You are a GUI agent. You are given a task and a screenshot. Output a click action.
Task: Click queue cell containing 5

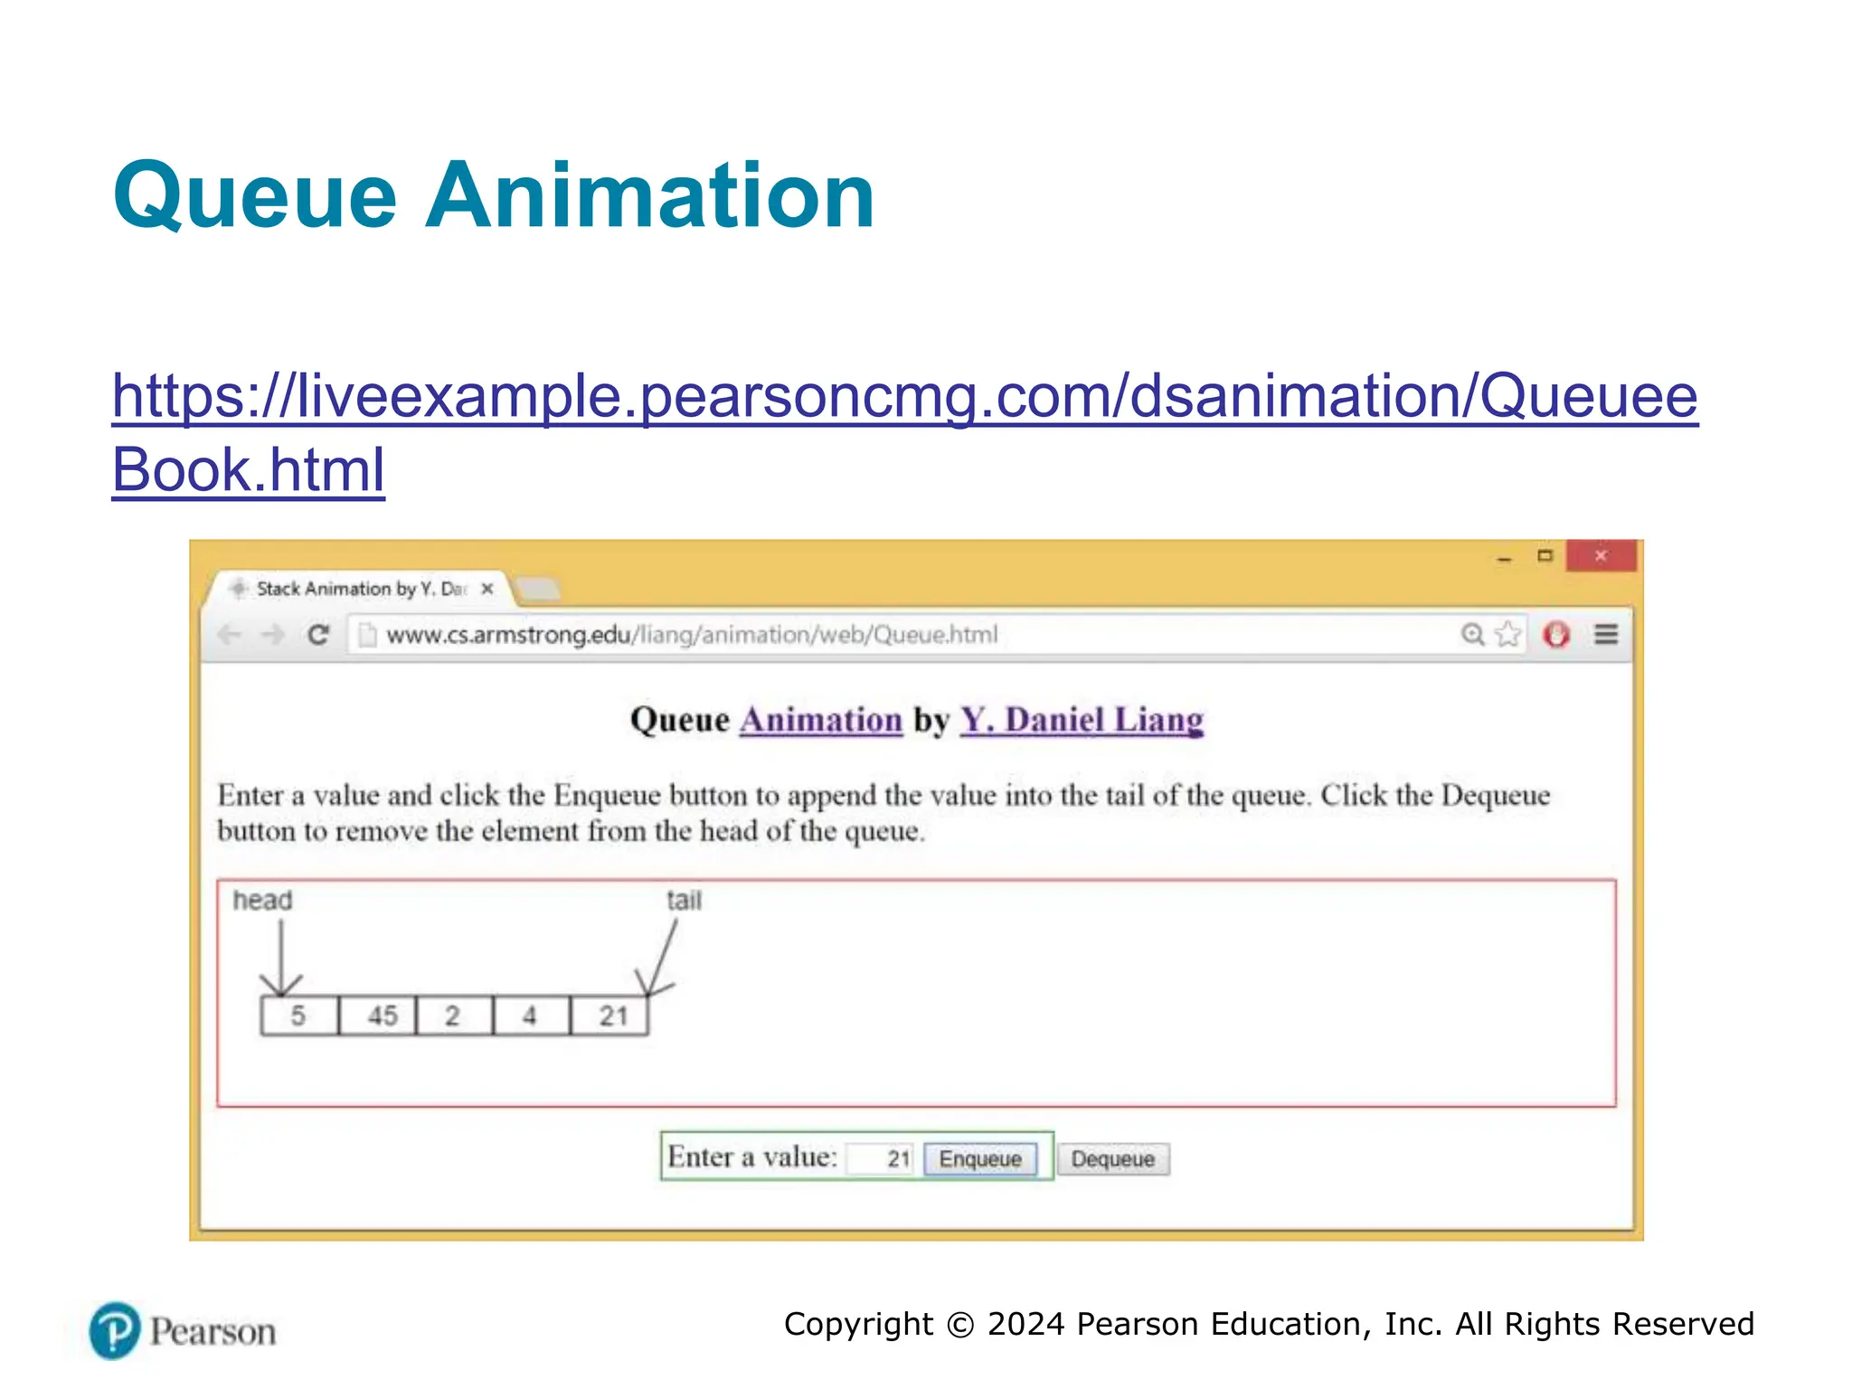point(299,1016)
